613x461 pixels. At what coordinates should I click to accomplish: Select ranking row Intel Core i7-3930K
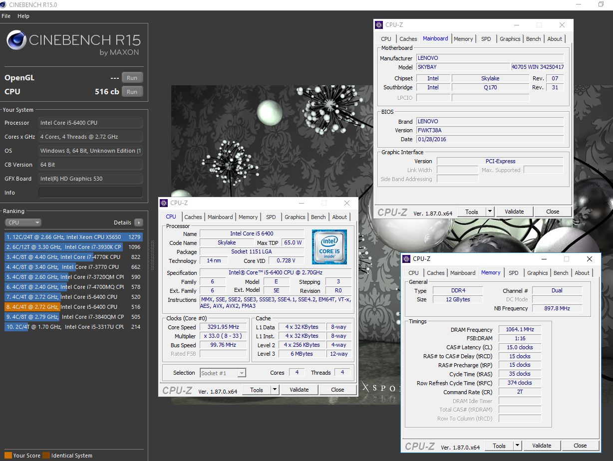[x=74, y=247]
